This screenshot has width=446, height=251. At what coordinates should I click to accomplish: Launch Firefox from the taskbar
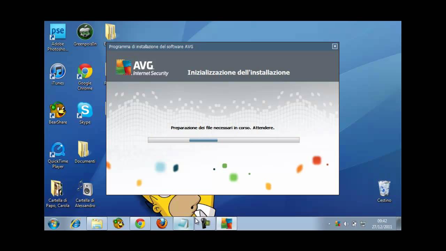point(162,223)
